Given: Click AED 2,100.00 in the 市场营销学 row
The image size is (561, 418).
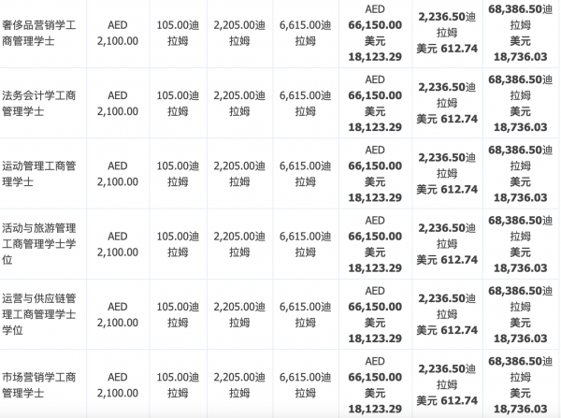Looking at the screenshot, I should [118, 384].
